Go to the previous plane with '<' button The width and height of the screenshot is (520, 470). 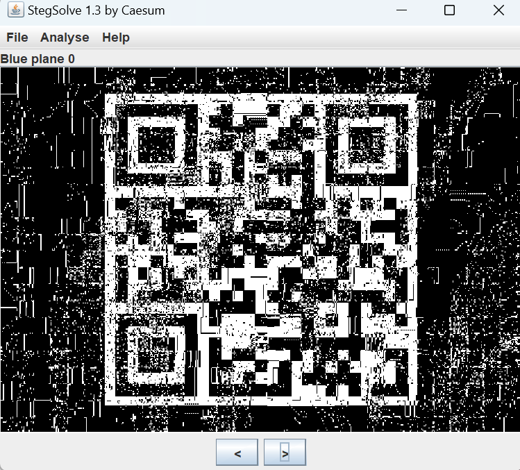(x=237, y=453)
